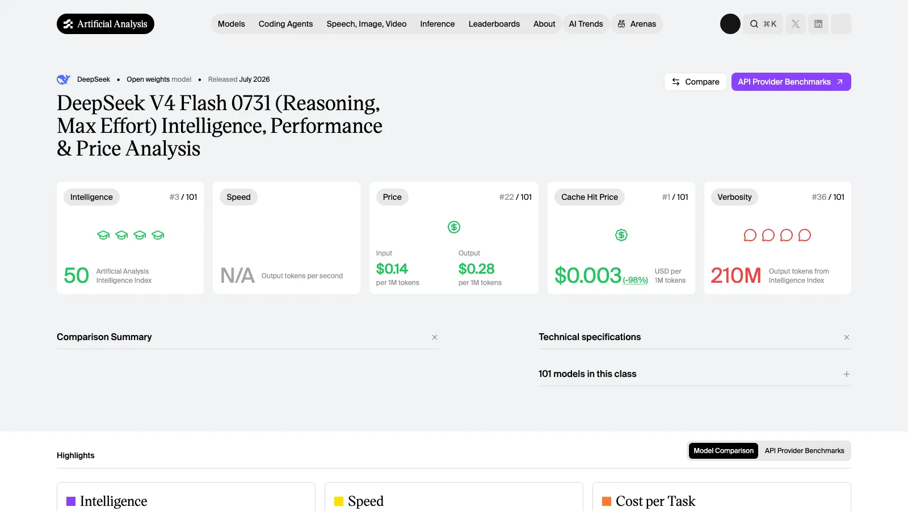Image resolution: width=908 pixels, height=511 pixels.
Task: Follow the DeepSeek creator link
Action: click(94, 79)
